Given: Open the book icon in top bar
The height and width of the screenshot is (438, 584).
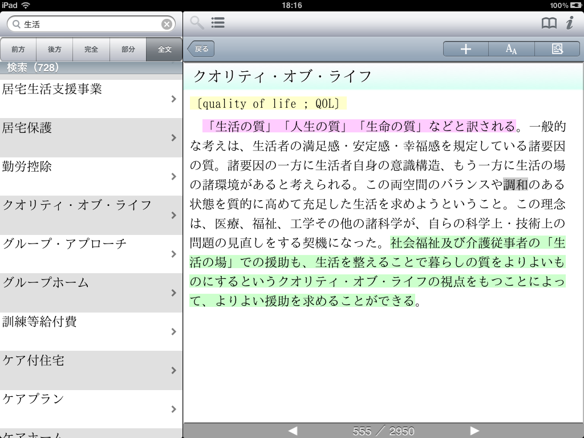Looking at the screenshot, I should point(549,23).
